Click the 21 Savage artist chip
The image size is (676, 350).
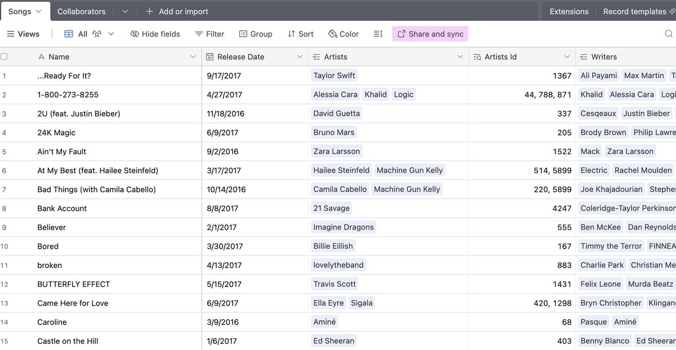point(332,208)
